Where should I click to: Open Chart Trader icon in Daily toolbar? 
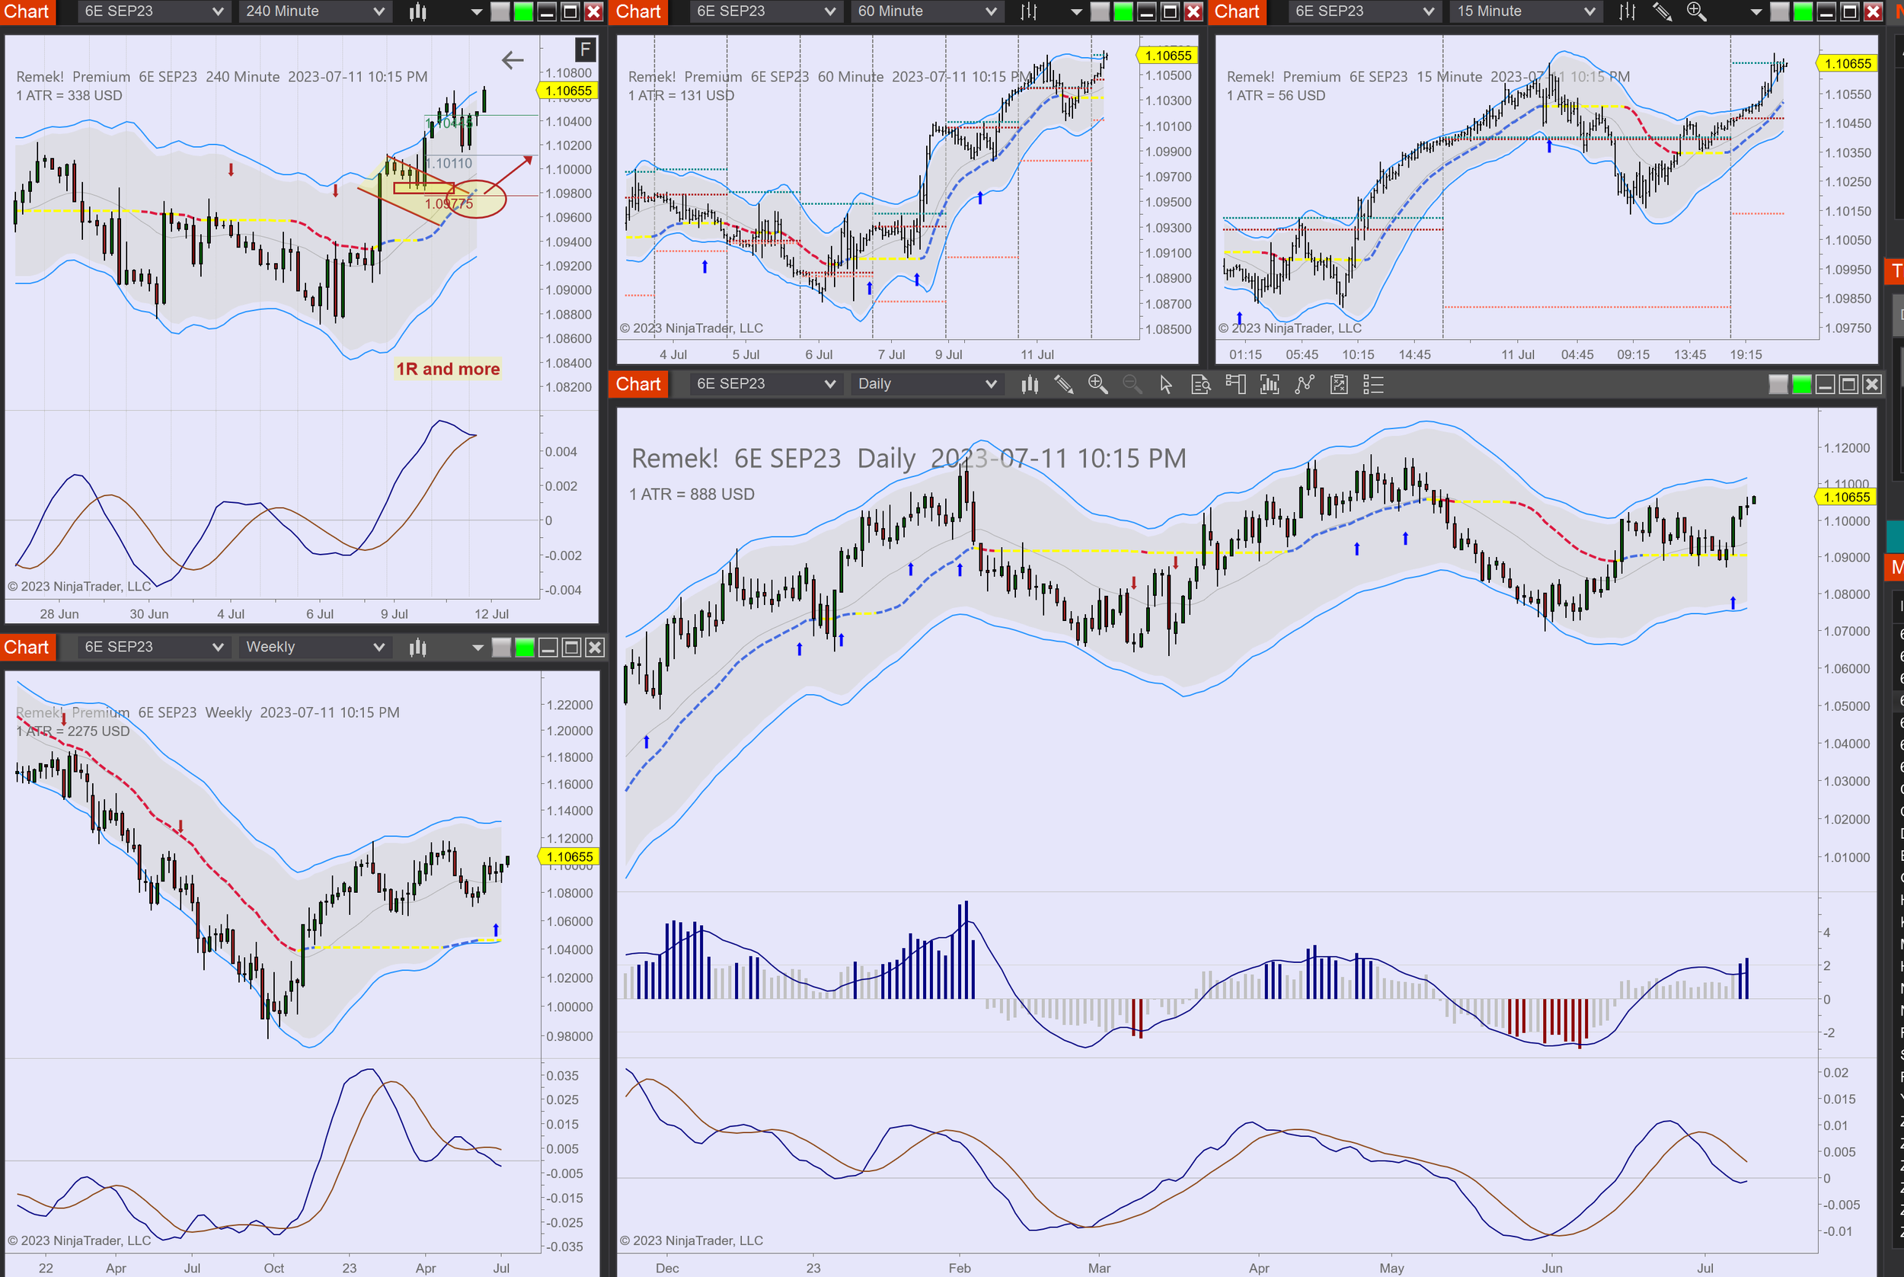coord(1235,385)
